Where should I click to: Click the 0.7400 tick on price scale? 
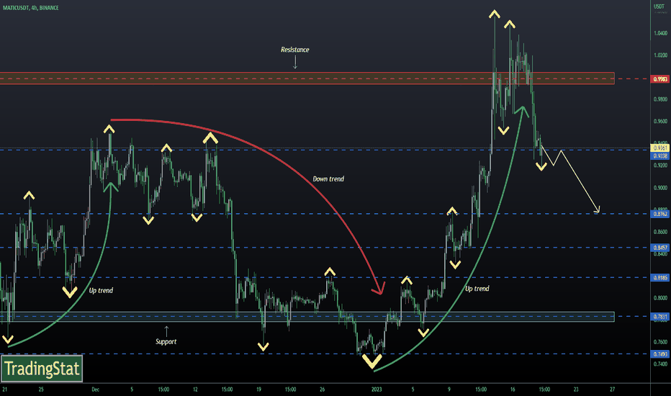(x=660, y=364)
